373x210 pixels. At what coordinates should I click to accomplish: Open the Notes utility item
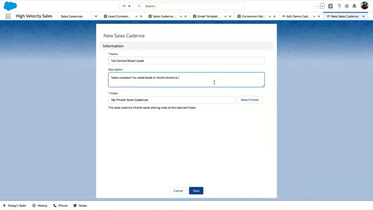point(80,205)
